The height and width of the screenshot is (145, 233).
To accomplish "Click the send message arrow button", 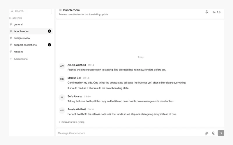I will [221, 133].
